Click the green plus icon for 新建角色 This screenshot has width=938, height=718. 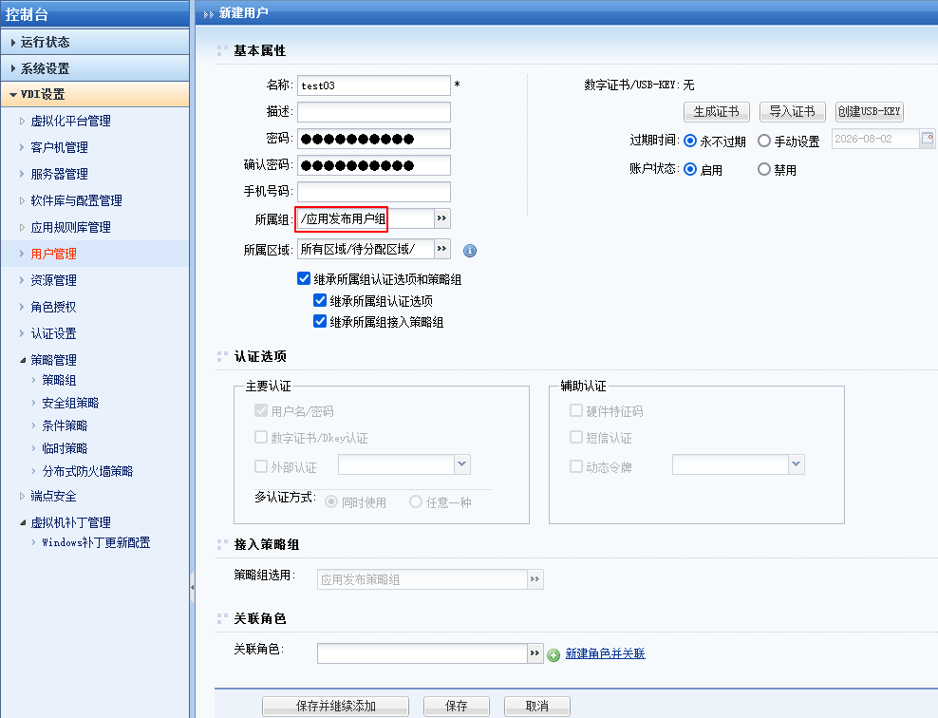pyautogui.click(x=553, y=654)
